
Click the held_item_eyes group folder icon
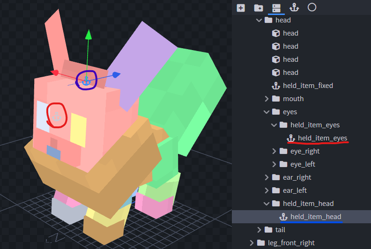(283, 124)
